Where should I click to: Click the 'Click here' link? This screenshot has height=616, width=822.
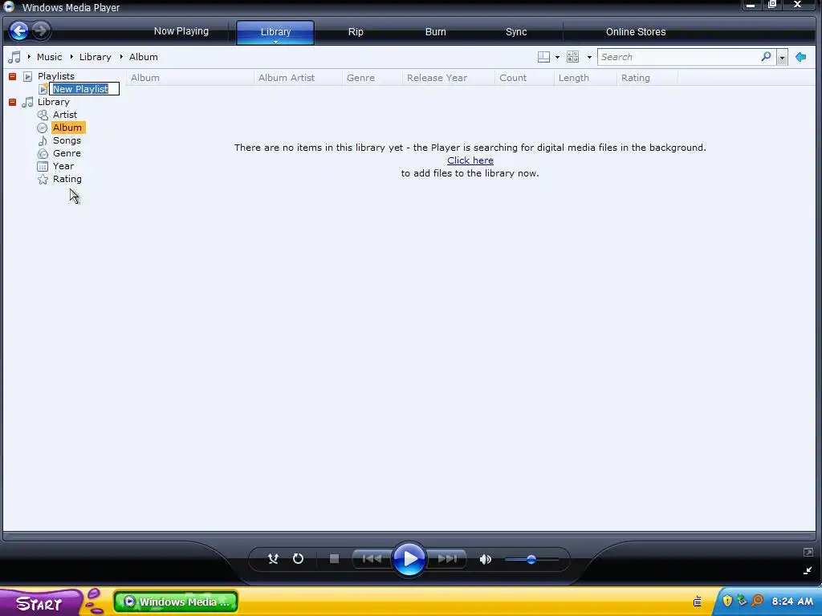click(x=470, y=160)
